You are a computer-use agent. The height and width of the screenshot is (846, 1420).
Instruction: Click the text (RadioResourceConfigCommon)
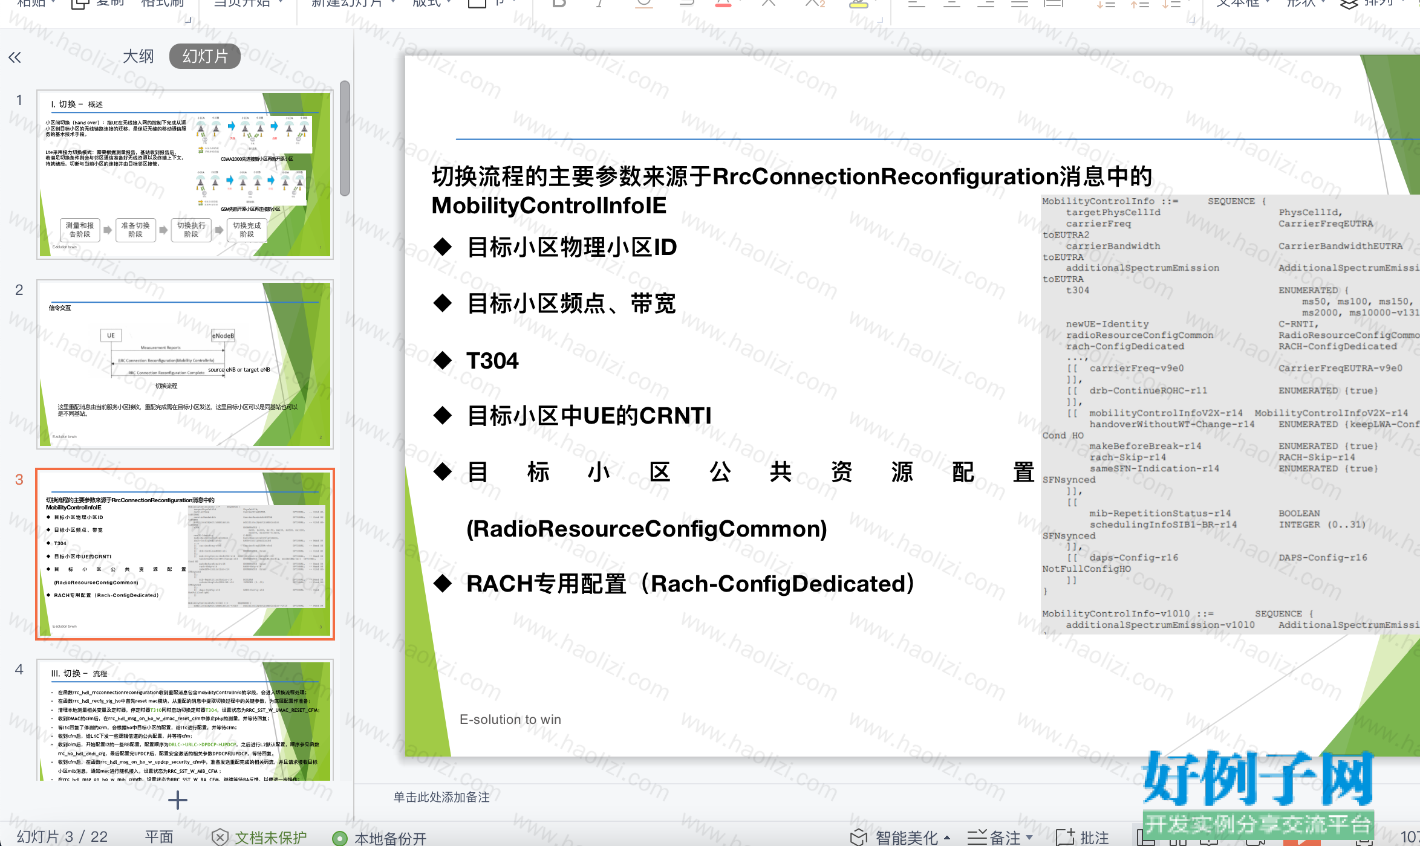pos(646,529)
